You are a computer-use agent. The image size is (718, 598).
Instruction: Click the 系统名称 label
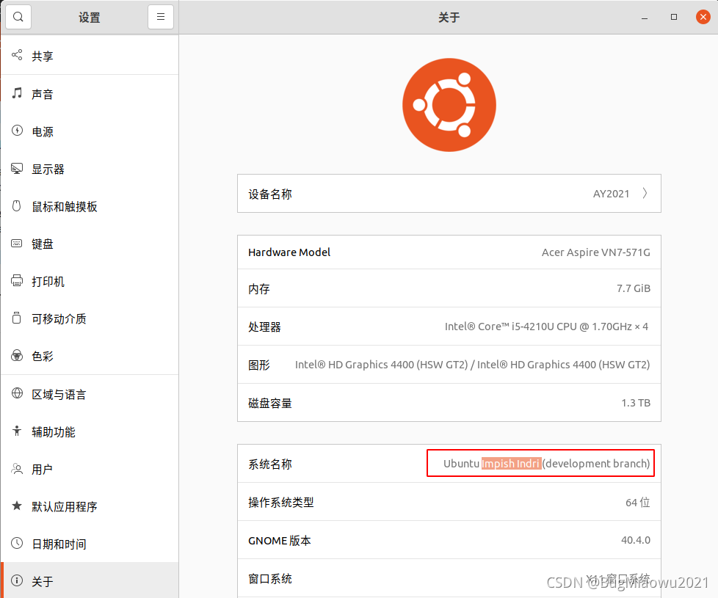point(269,464)
